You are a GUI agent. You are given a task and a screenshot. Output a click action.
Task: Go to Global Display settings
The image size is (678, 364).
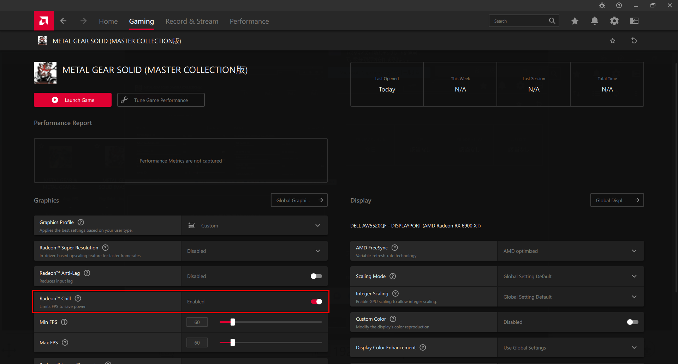[617, 200]
